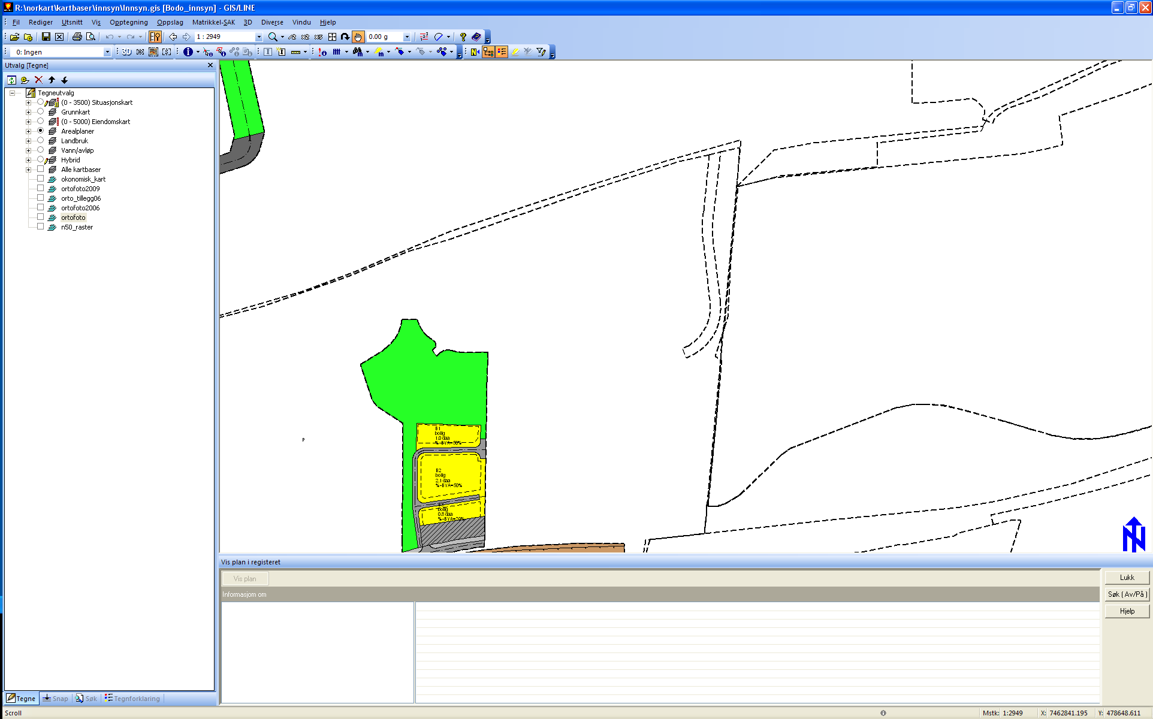
Task: Move selection up with up arrow
Action: point(52,80)
